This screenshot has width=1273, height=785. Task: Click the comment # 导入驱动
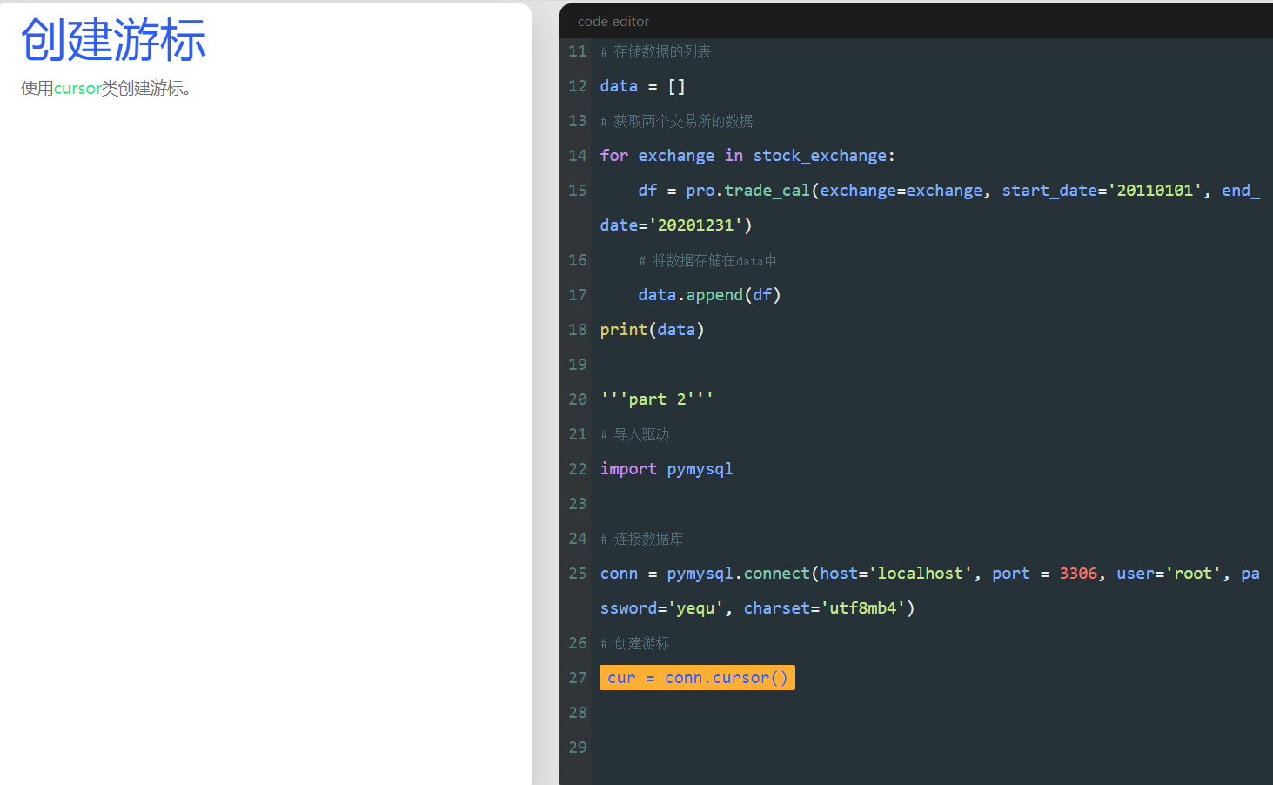pyautogui.click(x=634, y=435)
